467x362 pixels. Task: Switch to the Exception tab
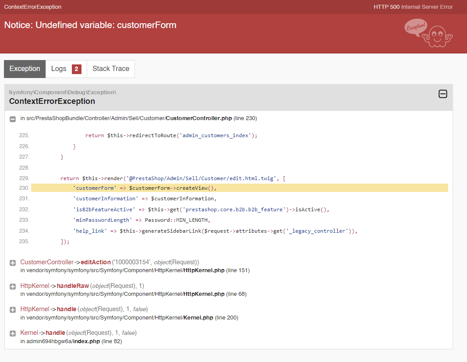(x=25, y=69)
